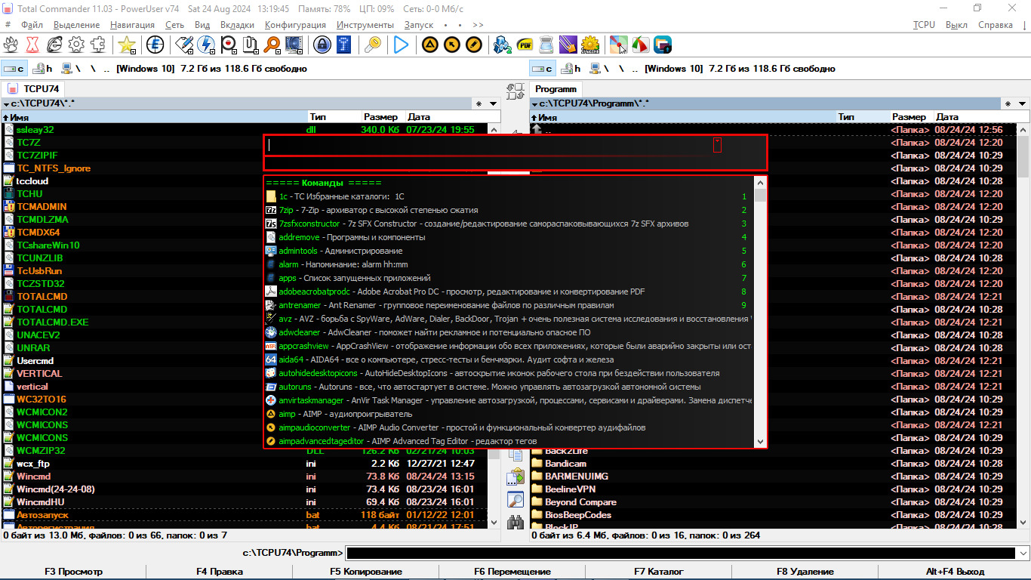Select the autoruns command entry

pos(509,387)
